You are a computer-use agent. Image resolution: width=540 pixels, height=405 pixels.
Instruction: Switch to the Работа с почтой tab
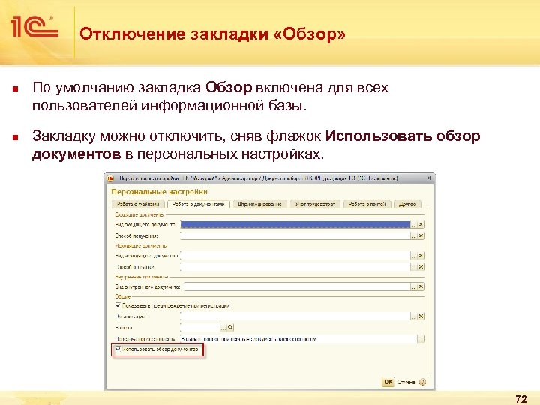[367, 204]
